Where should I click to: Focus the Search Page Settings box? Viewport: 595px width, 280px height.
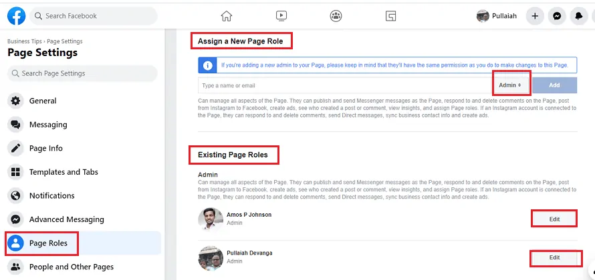82,73
